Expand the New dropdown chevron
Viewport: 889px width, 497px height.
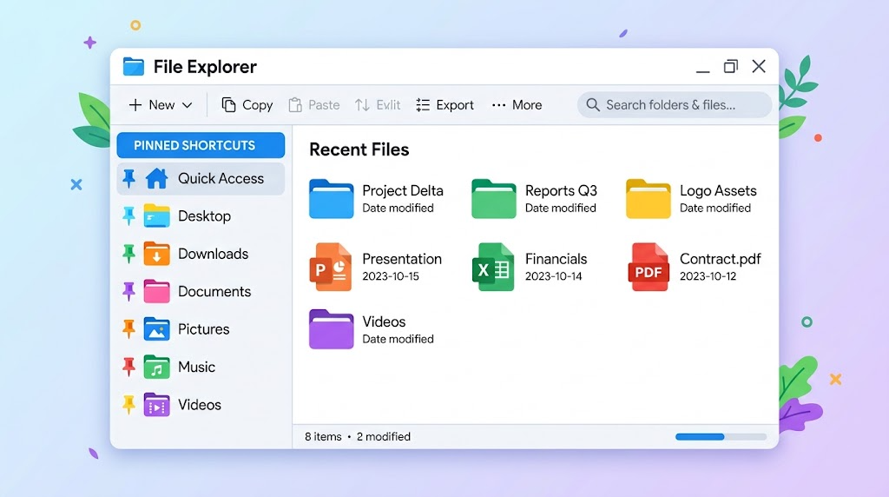tap(188, 105)
